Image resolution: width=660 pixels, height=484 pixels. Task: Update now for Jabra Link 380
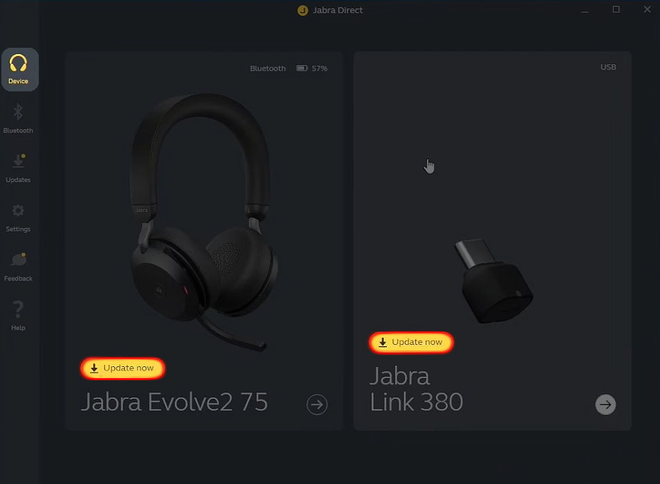pos(411,342)
